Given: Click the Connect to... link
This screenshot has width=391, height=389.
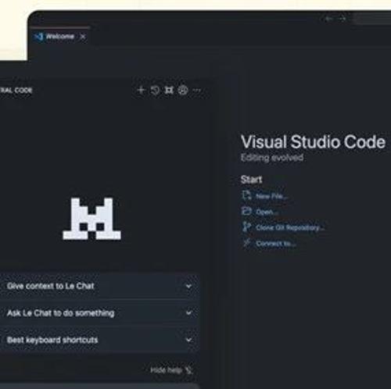Looking at the screenshot, I should tap(276, 244).
